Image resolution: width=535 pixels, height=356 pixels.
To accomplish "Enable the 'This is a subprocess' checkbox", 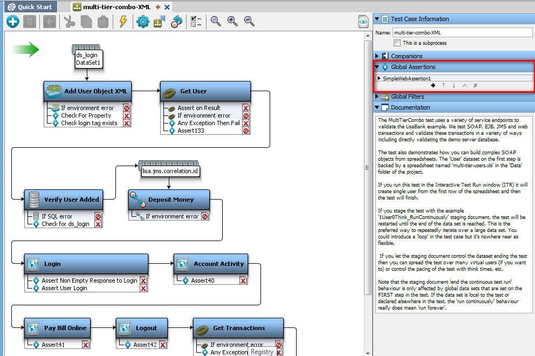I will (x=397, y=43).
